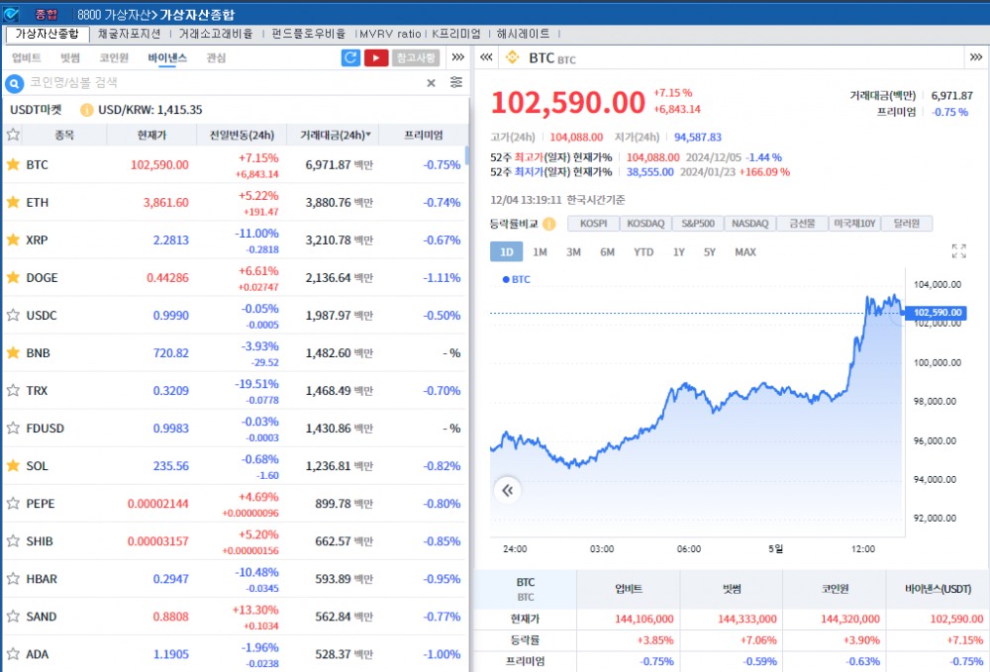Image resolution: width=990 pixels, height=672 pixels.
Task: Expand the chart to fullscreen with the corner-arrows icon
Action: [958, 250]
